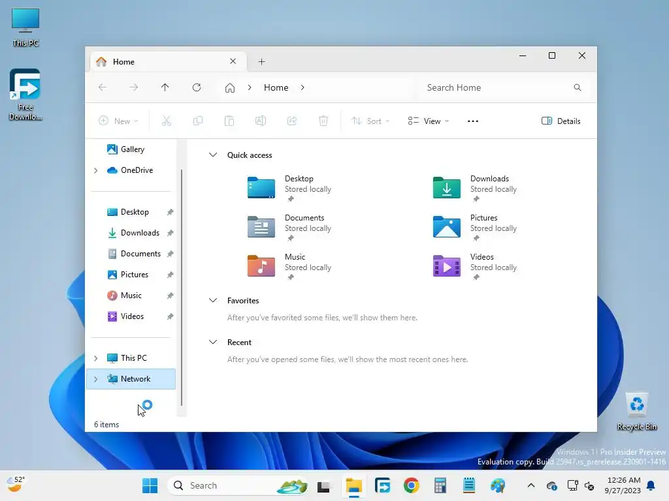Select Music folder in Quick access

(x=290, y=266)
